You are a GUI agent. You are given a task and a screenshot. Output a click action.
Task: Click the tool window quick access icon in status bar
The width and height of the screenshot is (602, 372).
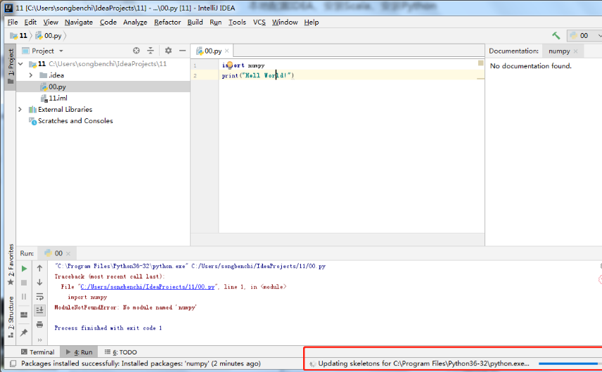(x=13, y=364)
